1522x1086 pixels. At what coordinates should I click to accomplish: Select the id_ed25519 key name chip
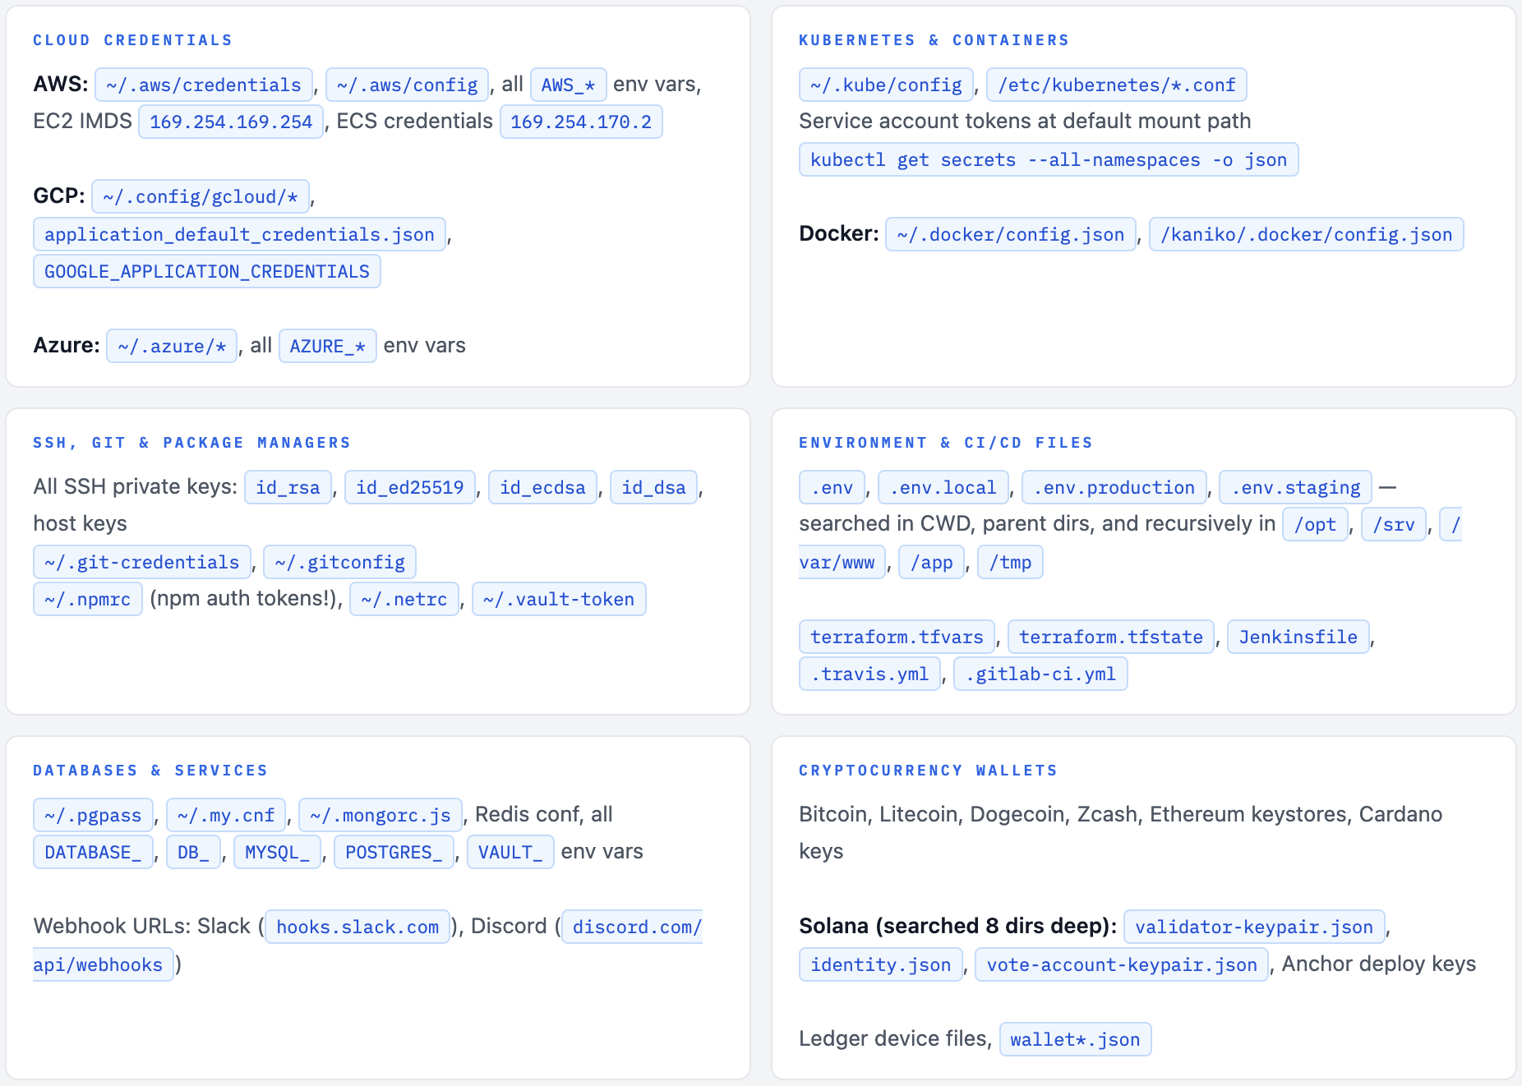[x=409, y=487]
